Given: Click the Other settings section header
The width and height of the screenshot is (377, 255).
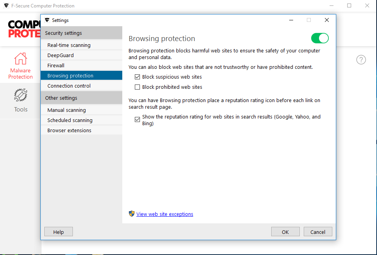Looking at the screenshot, I should 82,98.
